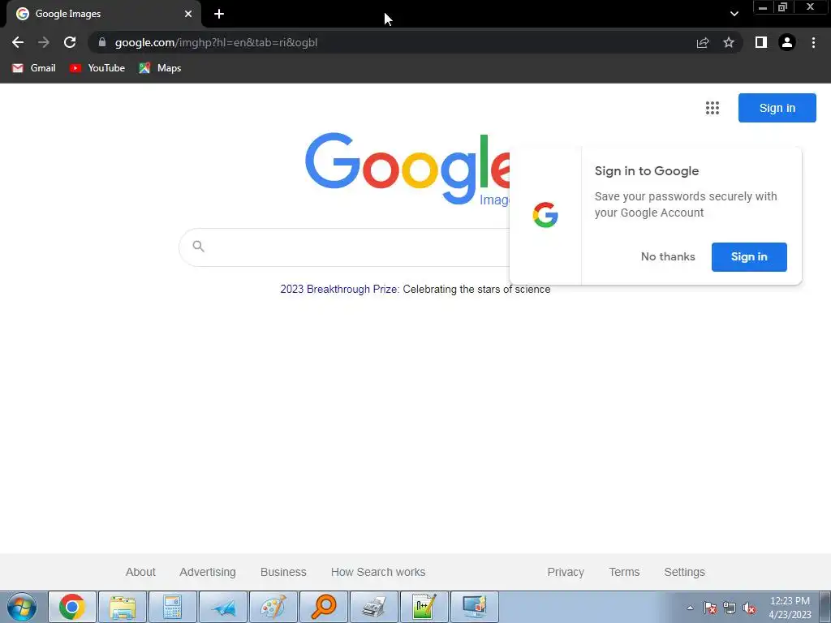
Task: Open the Maps bookmark
Action: tap(160, 68)
